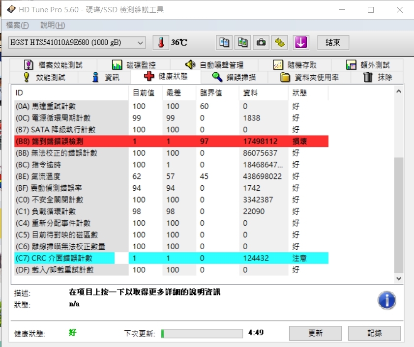Click the blue info icon
This screenshot has height=347, width=414.
click(x=386, y=300)
